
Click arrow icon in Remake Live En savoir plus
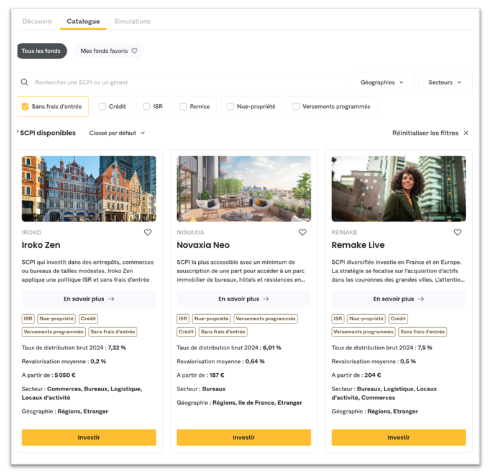421,299
